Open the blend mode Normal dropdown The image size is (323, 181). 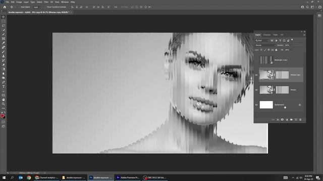pos(265,45)
